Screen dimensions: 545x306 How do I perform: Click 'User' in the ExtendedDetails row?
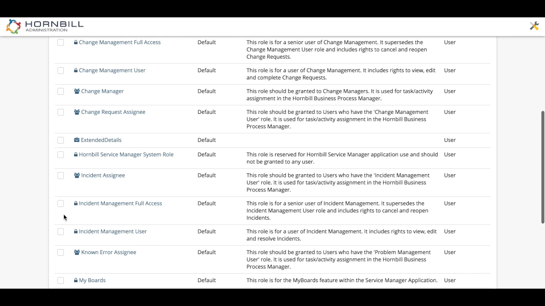coord(450,140)
